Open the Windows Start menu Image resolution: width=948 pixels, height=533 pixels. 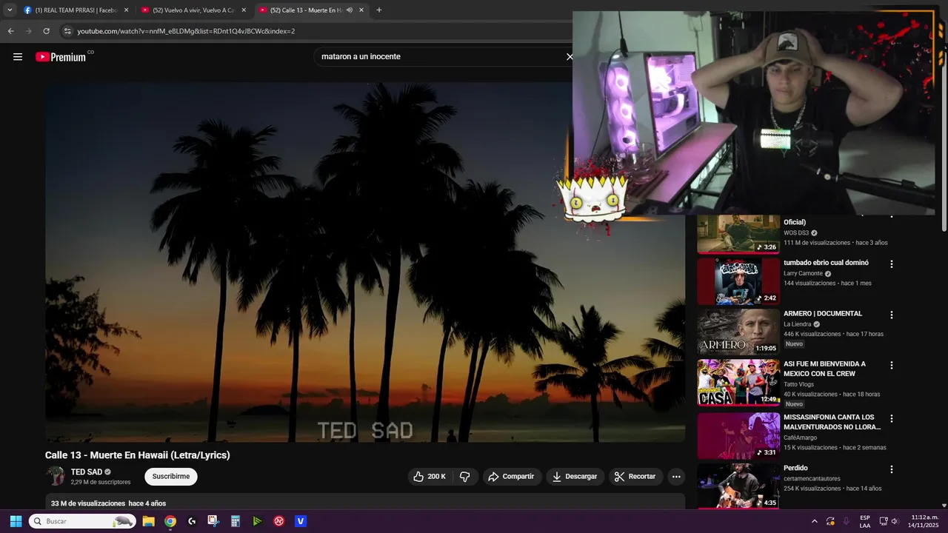coord(16,521)
